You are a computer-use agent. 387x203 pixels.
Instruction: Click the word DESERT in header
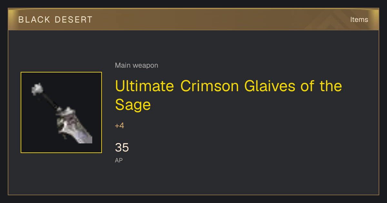point(74,20)
